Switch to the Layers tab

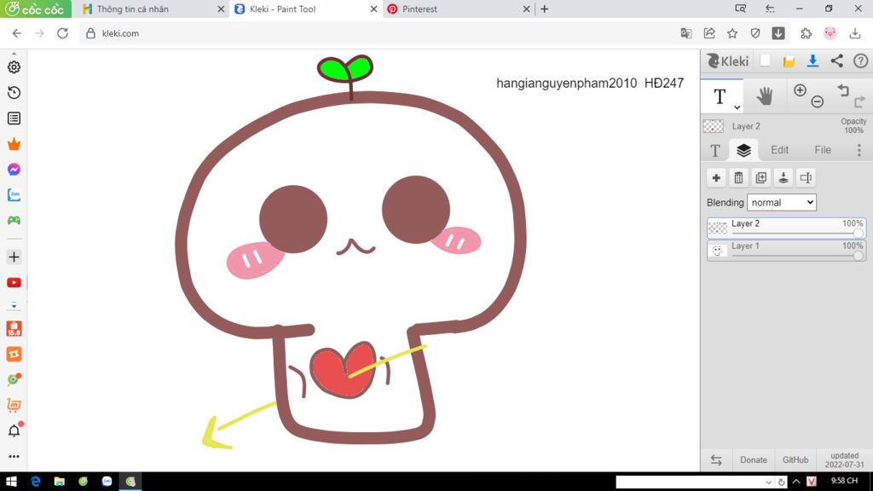pyautogui.click(x=743, y=150)
